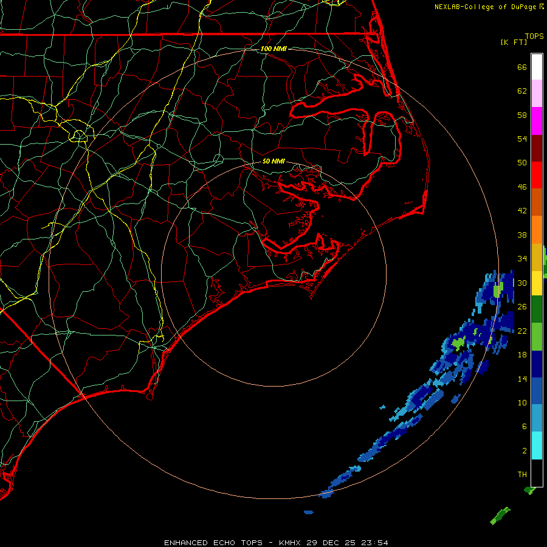The height and width of the screenshot is (547, 547).
Task: Click the dark green 26 kft swatch
Action: [x=537, y=309]
